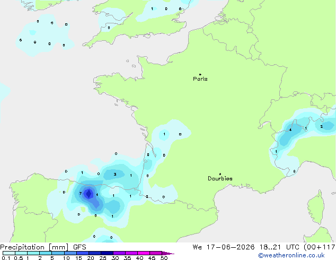
Task: Pick the 30–35 mm purple legend swatch
Action: click(119, 253)
